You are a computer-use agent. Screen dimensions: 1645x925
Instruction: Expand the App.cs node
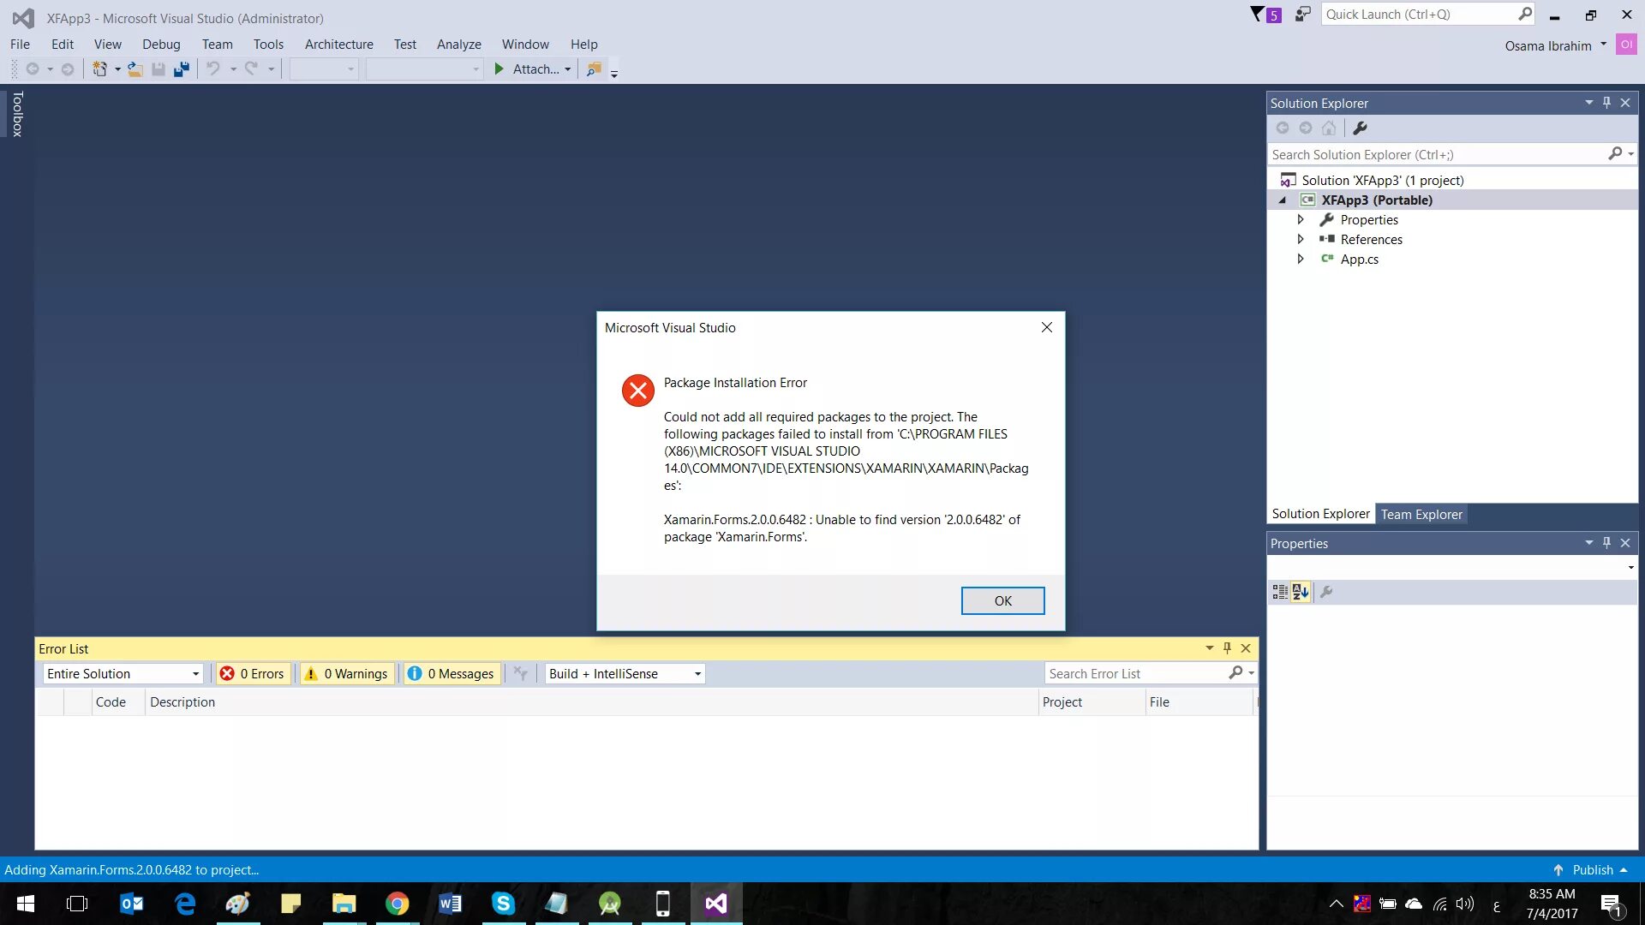[1301, 260]
